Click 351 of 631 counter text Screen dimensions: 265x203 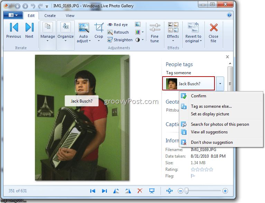pyautogui.click(x=18, y=191)
